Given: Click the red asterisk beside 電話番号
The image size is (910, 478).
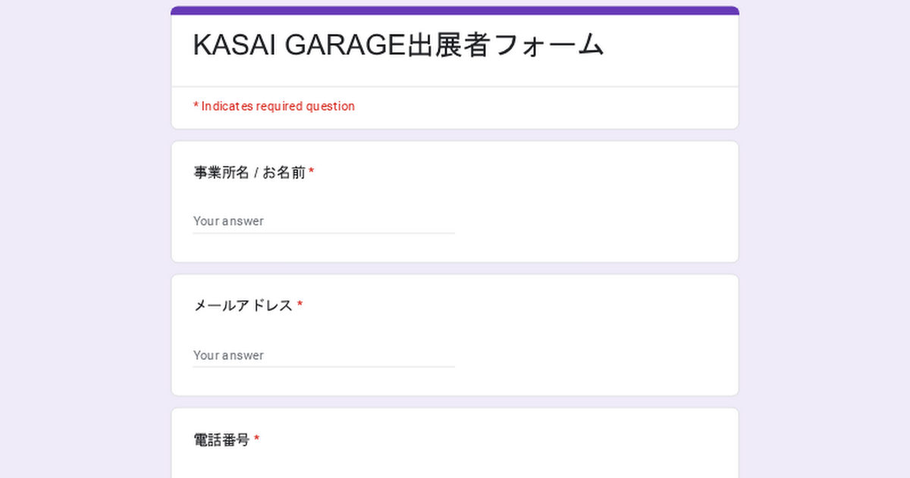Looking at the screenshot, I should pos(256,440).
